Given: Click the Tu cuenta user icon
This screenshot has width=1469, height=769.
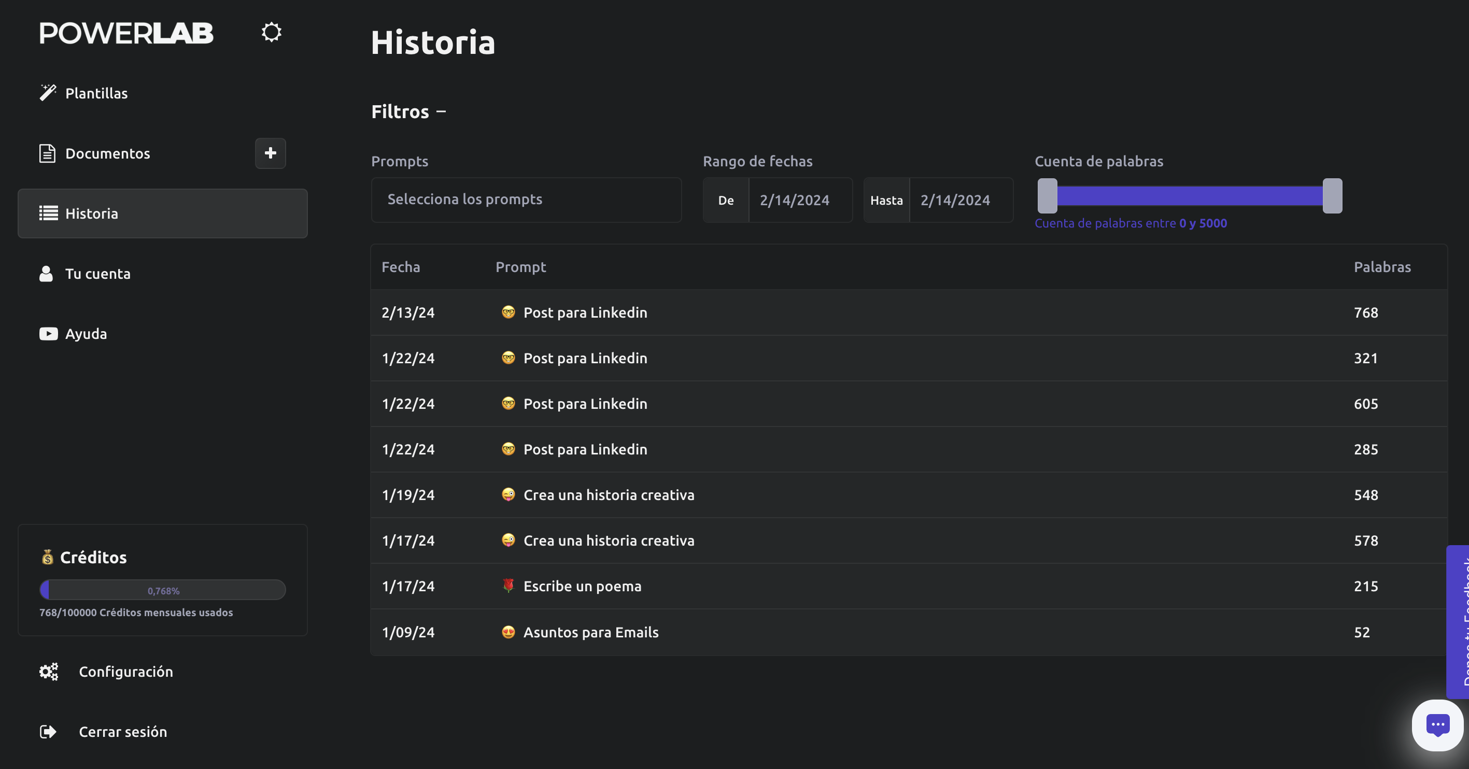Looking at the screenshot, I should [x=46, y=274].
